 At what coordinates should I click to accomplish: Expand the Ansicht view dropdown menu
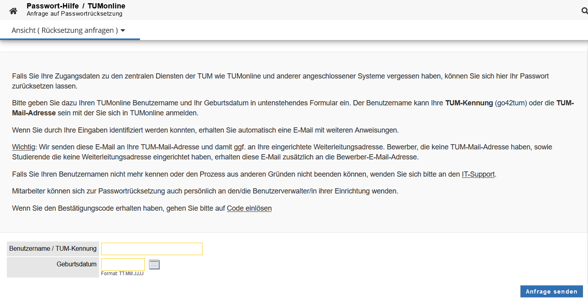pyautogui.click(x=68, y=30)
